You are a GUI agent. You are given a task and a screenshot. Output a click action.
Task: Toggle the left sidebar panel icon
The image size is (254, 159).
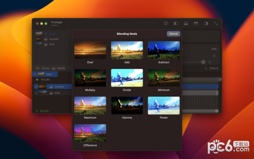176,23
